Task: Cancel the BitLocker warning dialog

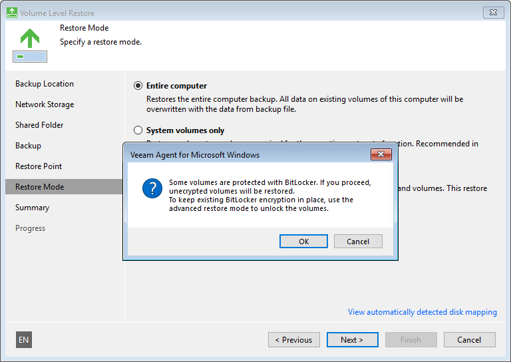Action: (x=358, y=242)
